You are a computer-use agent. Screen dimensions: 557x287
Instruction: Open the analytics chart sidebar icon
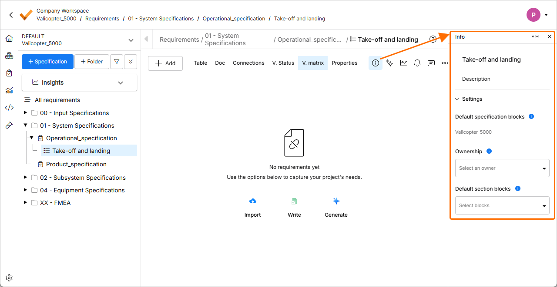coord(9,90)
